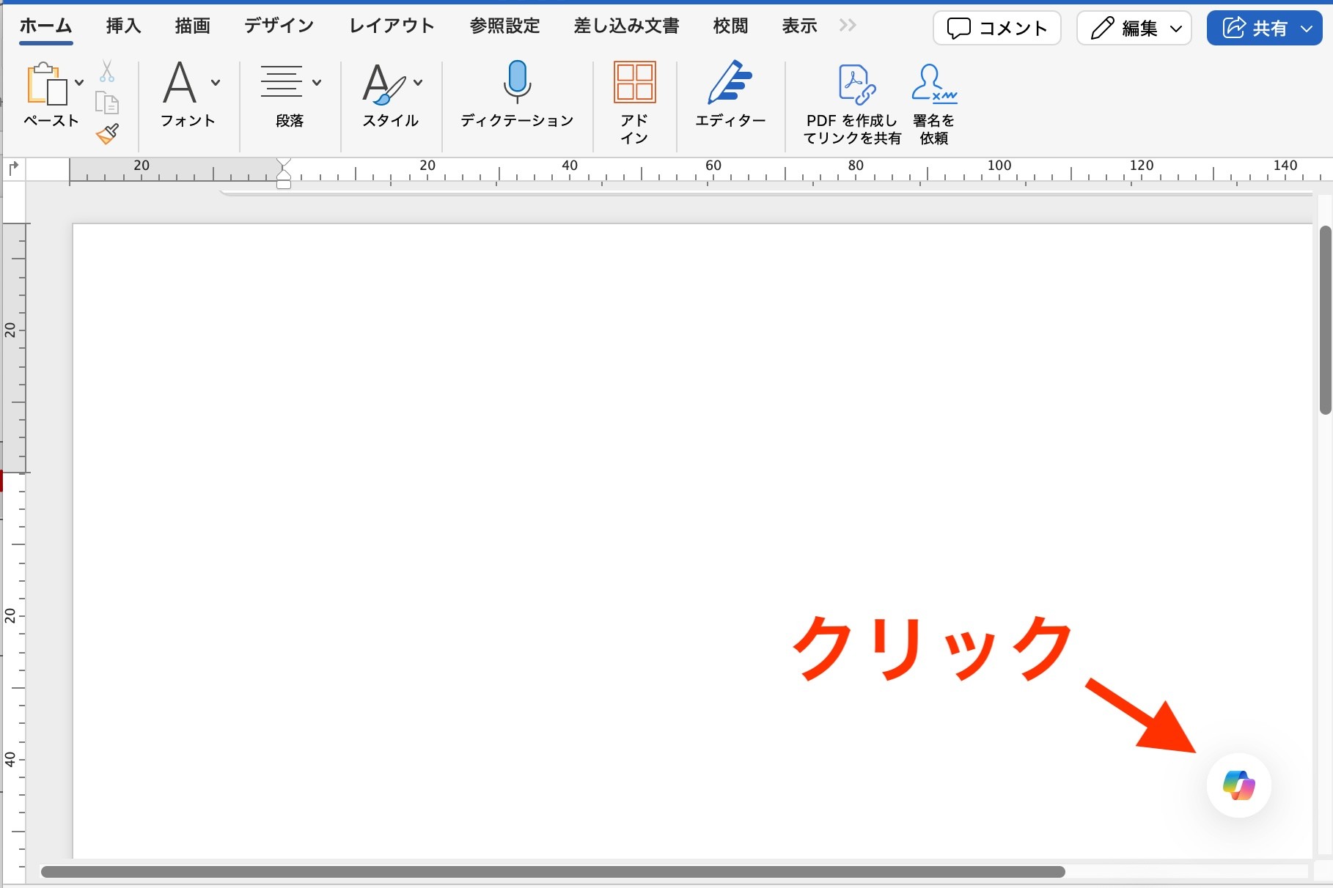
Task: Click the tab selector at the ruler corner
Action: coord(13,169)
